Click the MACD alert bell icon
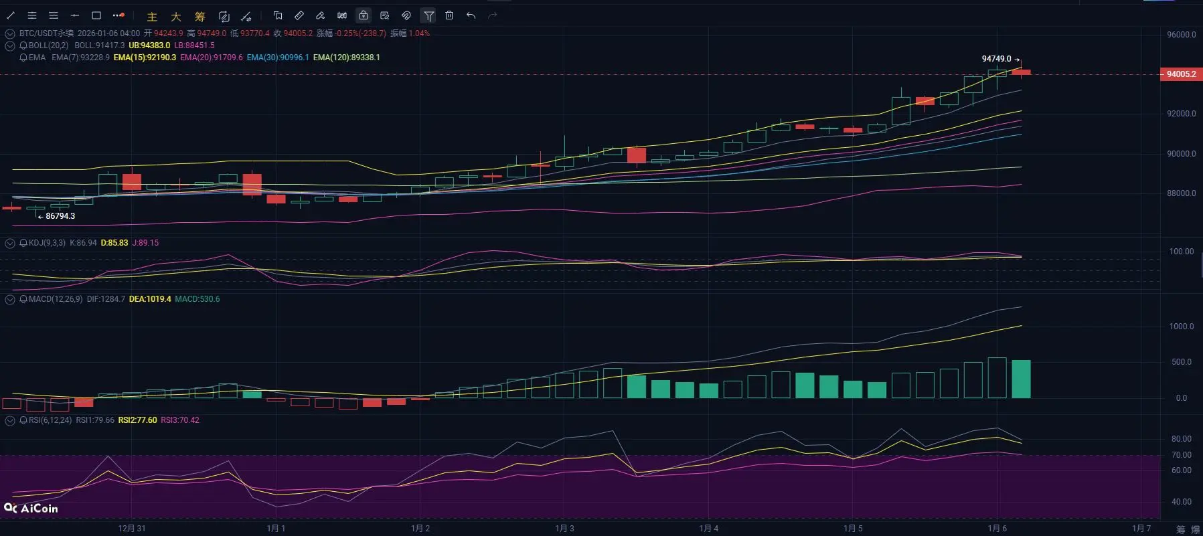The image size is (1203, 536). (23, 299)
